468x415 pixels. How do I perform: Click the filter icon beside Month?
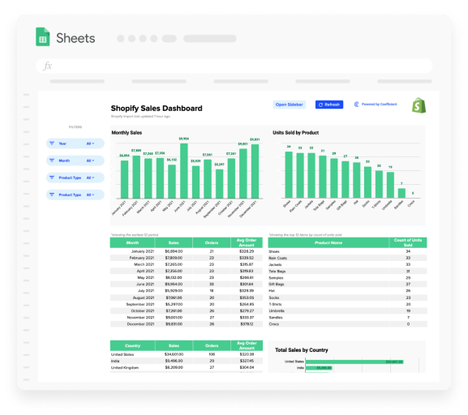click(x=52, y=160)
